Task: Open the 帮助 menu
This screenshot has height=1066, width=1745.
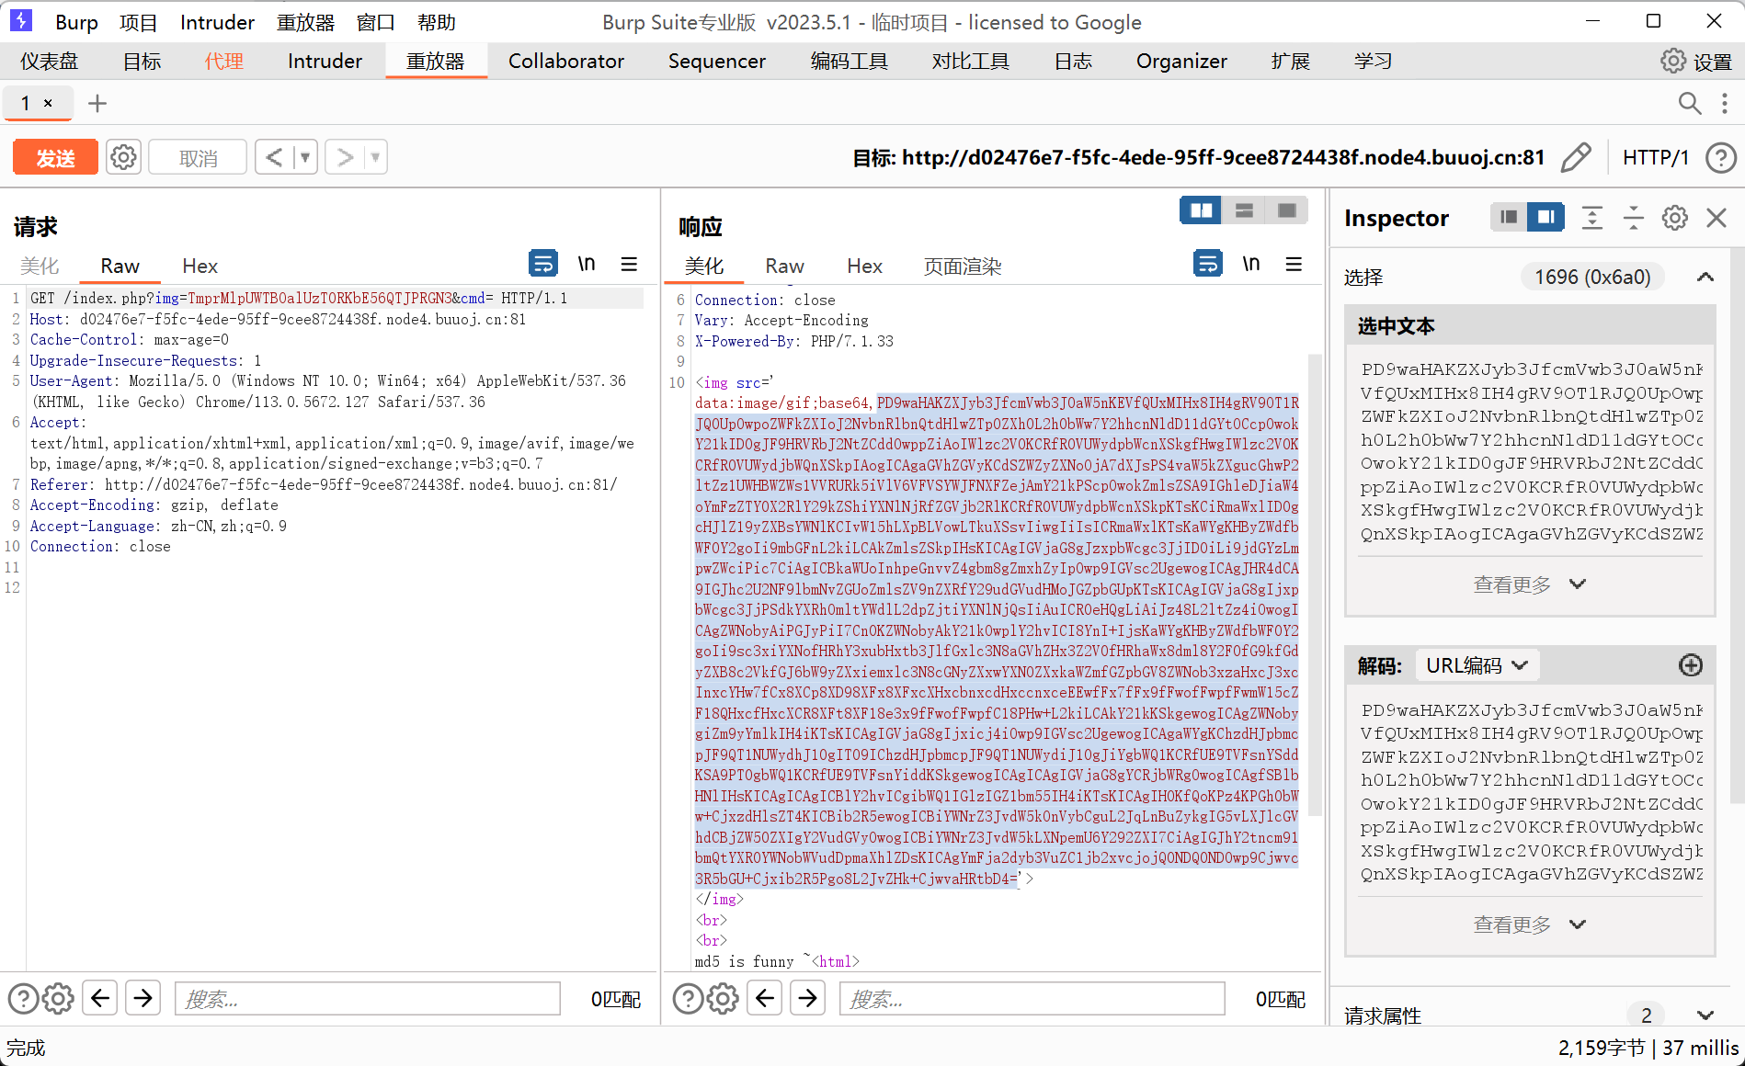Action: click(437, 22)
